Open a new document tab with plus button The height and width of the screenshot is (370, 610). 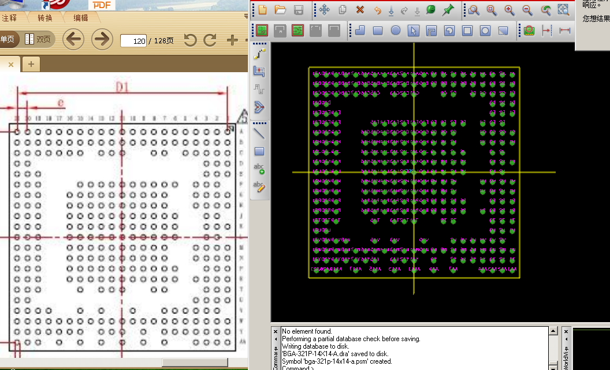tap(31, 64)
